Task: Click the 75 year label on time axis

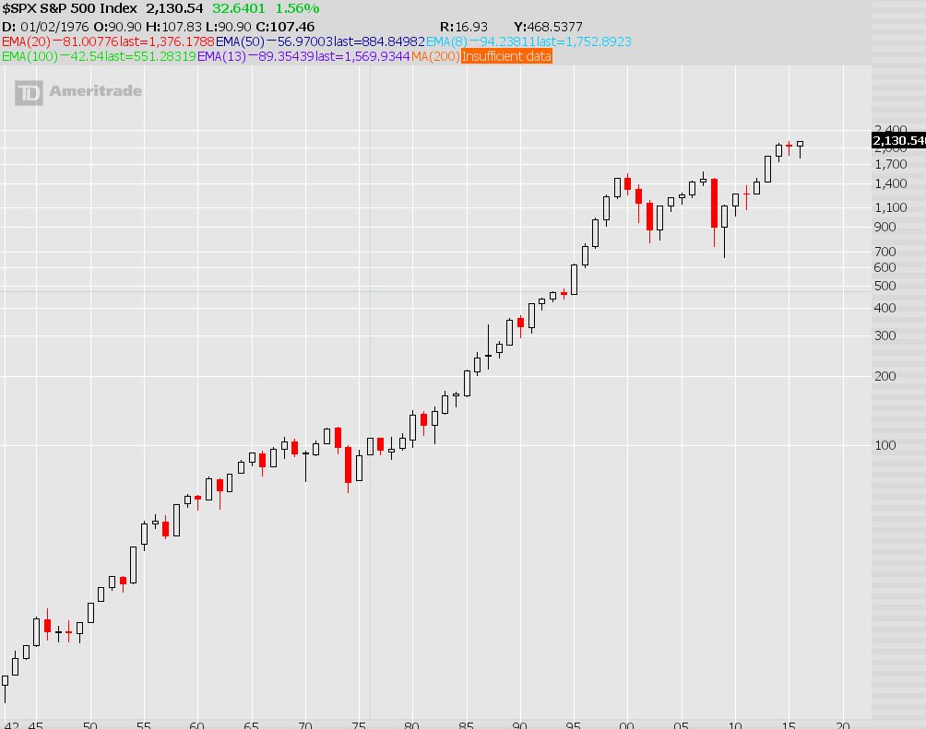Action: click(359, 725)
